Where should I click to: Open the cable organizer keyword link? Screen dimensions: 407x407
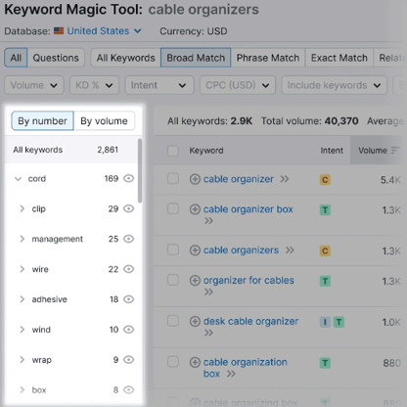pos(239,179)
